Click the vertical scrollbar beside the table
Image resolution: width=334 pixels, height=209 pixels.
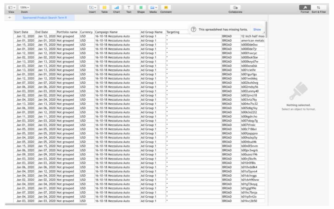tap(266, 29)
